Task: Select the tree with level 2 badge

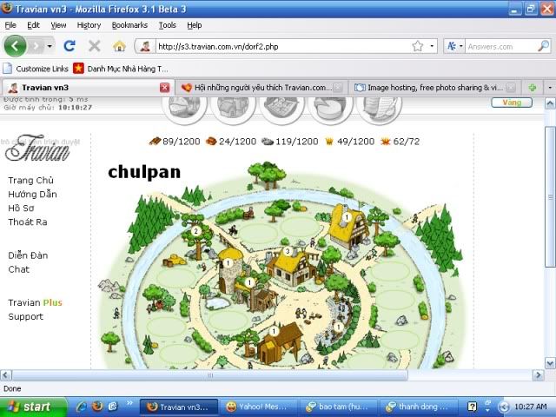Action: pos(197,237)
